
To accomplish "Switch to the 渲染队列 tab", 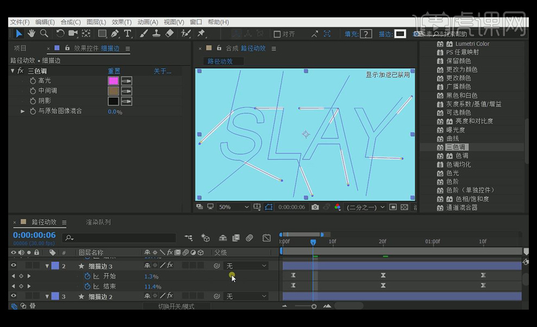I will pos(98,222).
